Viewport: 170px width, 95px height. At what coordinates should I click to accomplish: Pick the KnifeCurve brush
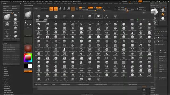(98, 54)
